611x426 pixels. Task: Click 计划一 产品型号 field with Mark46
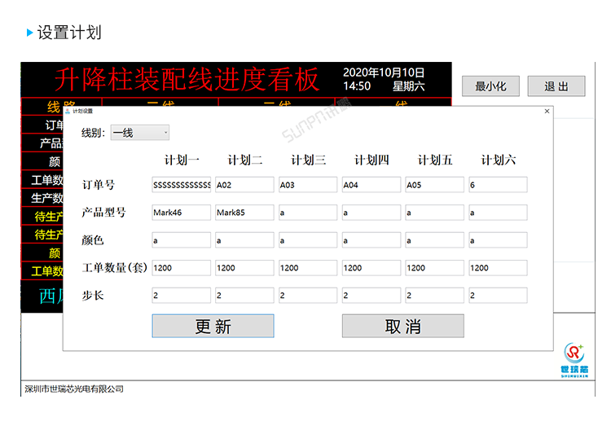tap(181, 213)
